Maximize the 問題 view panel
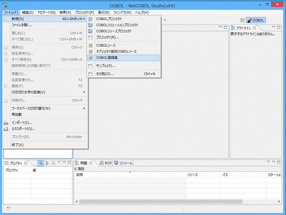This screenshot has height=215, width=286. coord(279,162)
